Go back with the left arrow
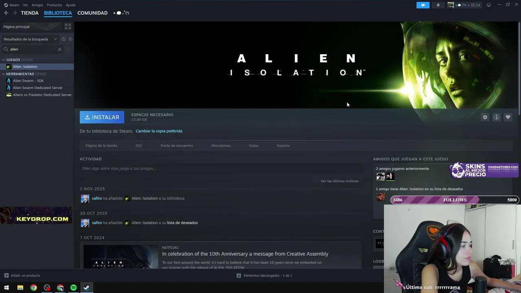 (x=6, y=13)
